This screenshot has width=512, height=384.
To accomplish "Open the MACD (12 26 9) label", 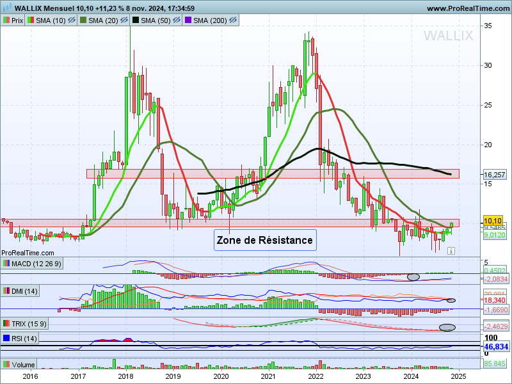I will 36,264.
